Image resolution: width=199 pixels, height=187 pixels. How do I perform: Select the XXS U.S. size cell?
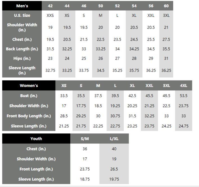click(50, 15)
